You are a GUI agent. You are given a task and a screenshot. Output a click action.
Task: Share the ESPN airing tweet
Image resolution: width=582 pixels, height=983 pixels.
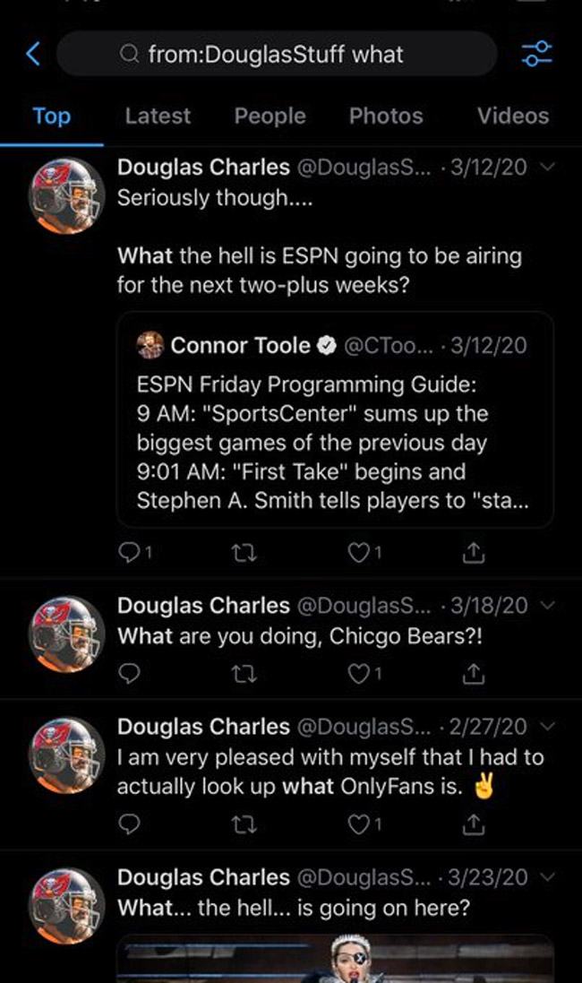tap(473, 553)
